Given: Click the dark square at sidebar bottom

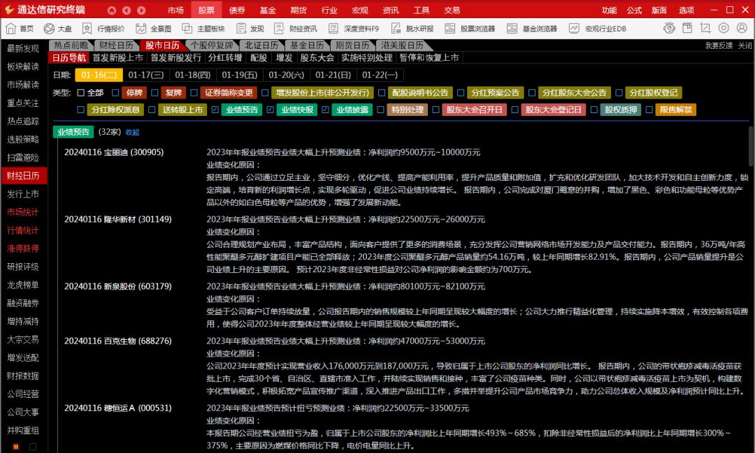Looking at the screenshot, I should [33, 447].
